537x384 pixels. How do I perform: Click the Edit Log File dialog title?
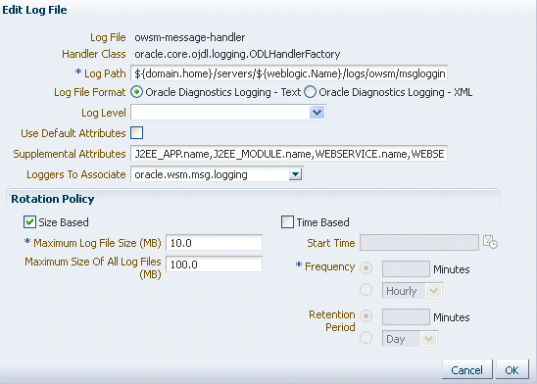(x=34, y=10)
